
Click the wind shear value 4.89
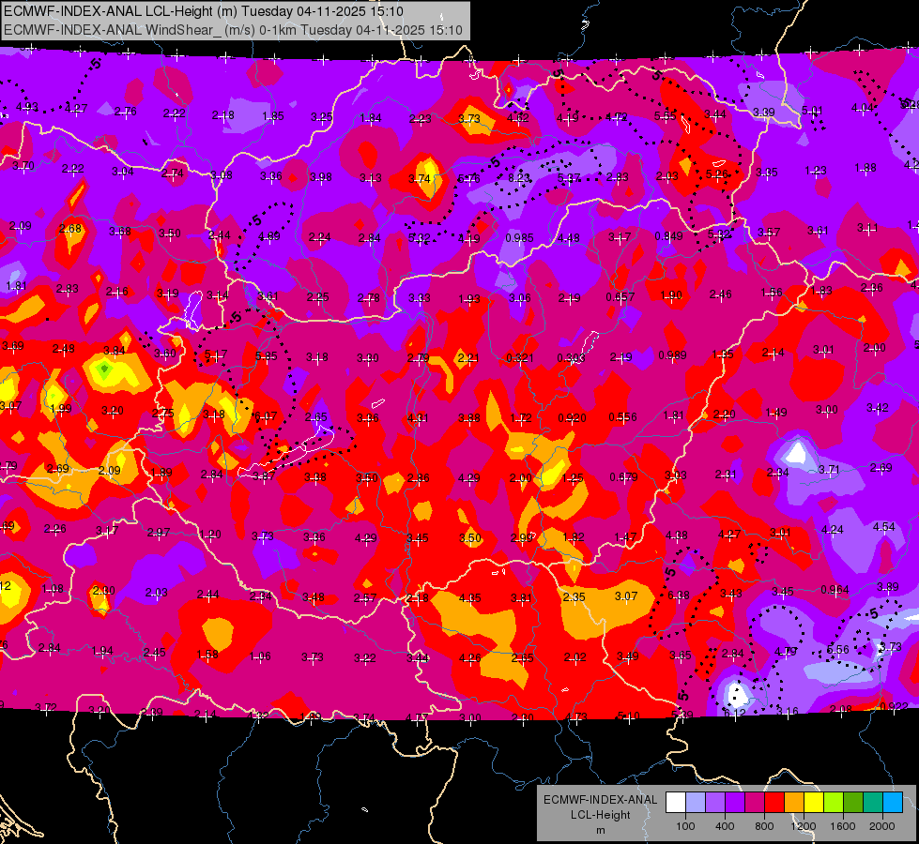pos(269,236)
